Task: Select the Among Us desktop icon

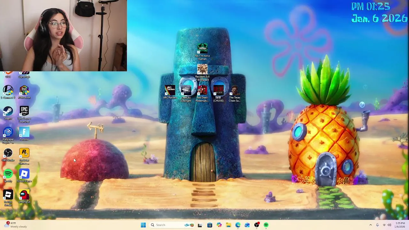Action: pyautogui.click(x=24, y=197)
